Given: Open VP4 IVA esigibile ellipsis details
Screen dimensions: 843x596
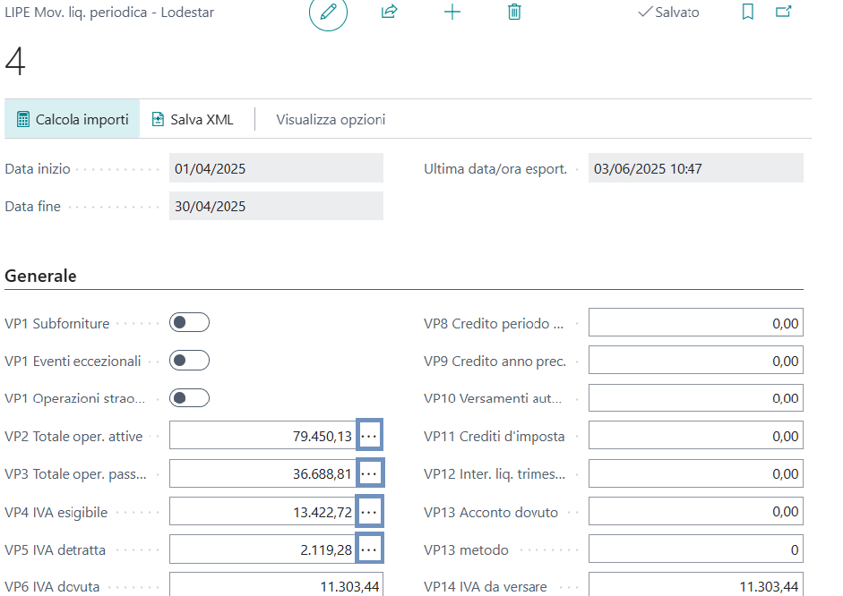Looking at the screenshot, I should coord(369,511).
